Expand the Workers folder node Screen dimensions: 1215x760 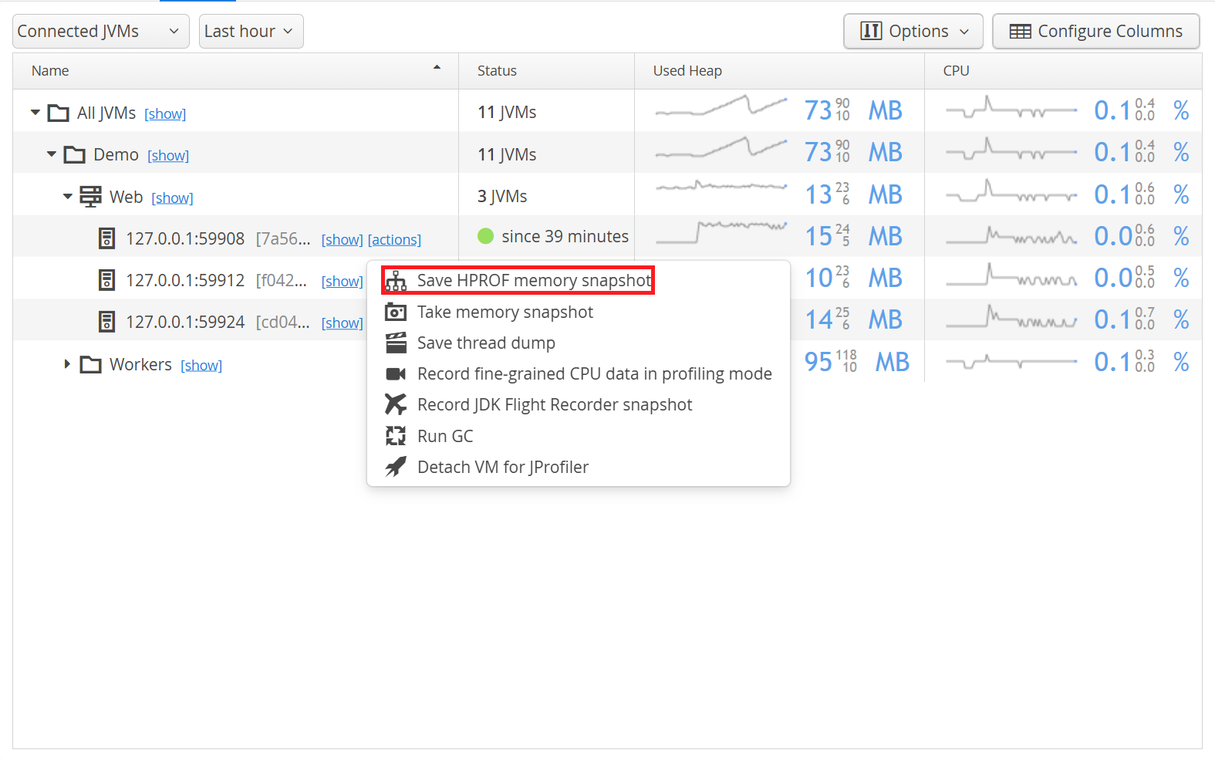point(67,364)
